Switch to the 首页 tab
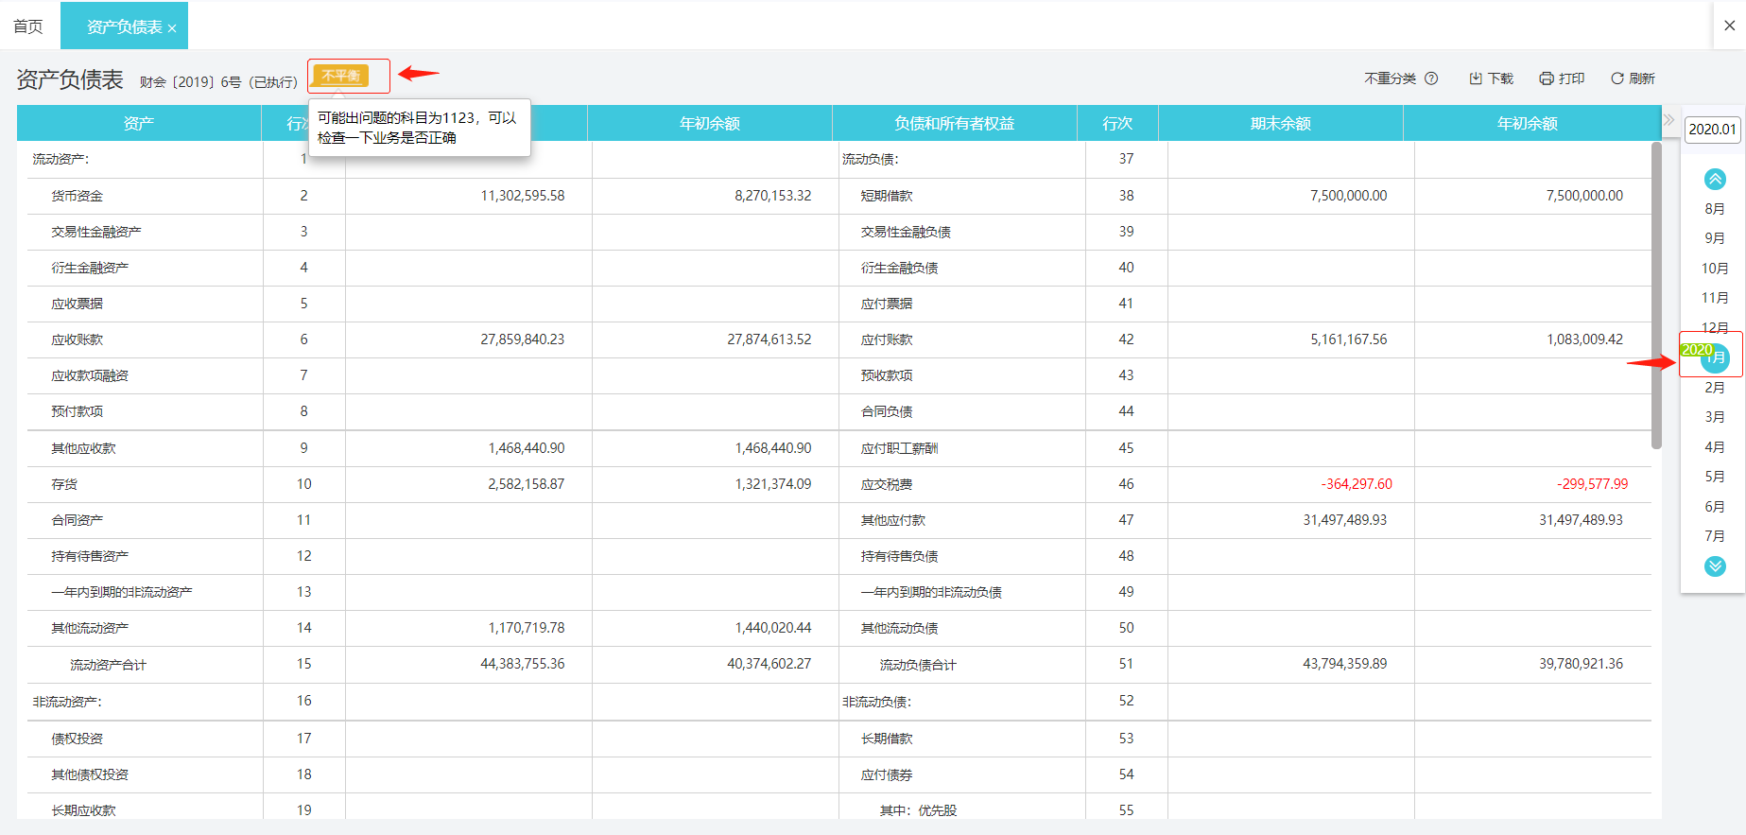1746x835 pixels. [x=28, y=26]
